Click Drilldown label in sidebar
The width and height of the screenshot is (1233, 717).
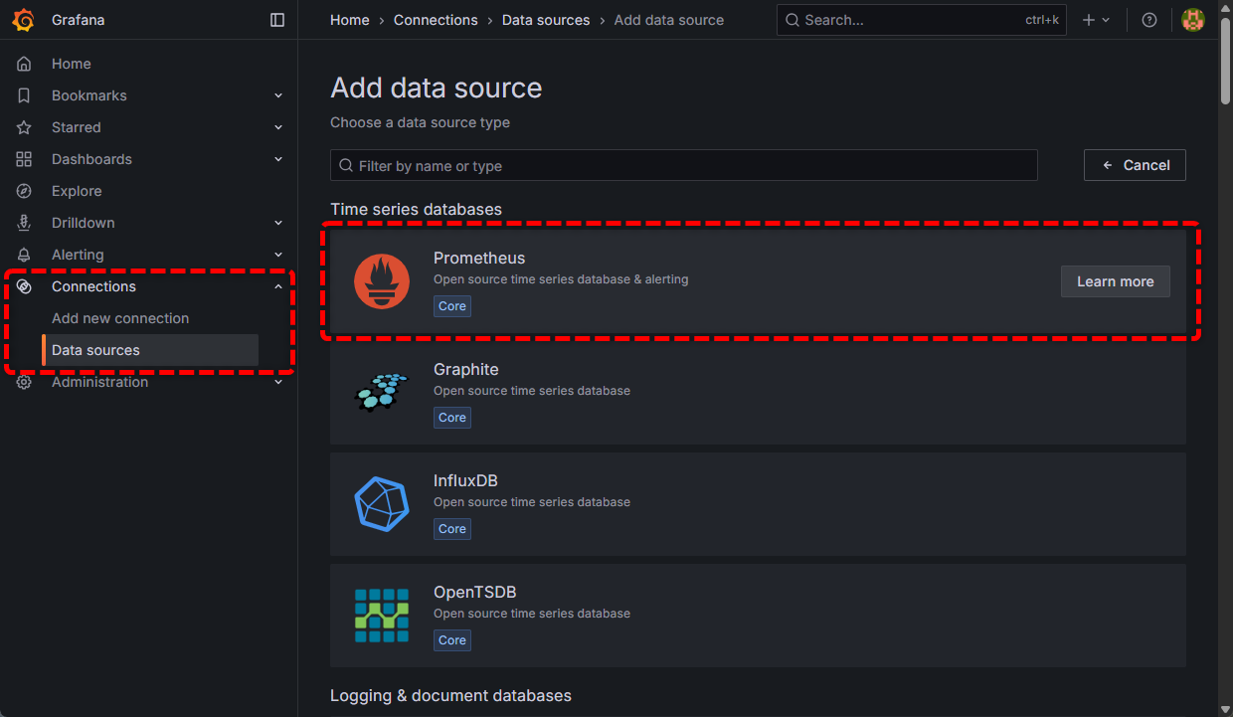click(x=84, y=223)
